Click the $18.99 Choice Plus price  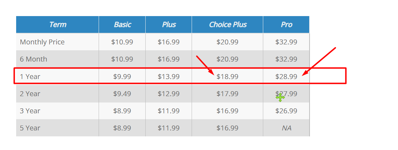227,77
